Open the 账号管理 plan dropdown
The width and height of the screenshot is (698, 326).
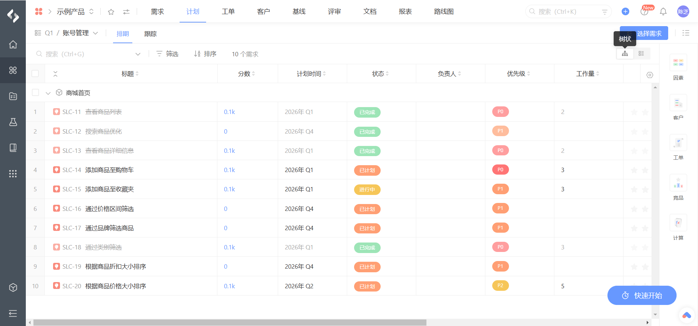[x=80, y=33]
